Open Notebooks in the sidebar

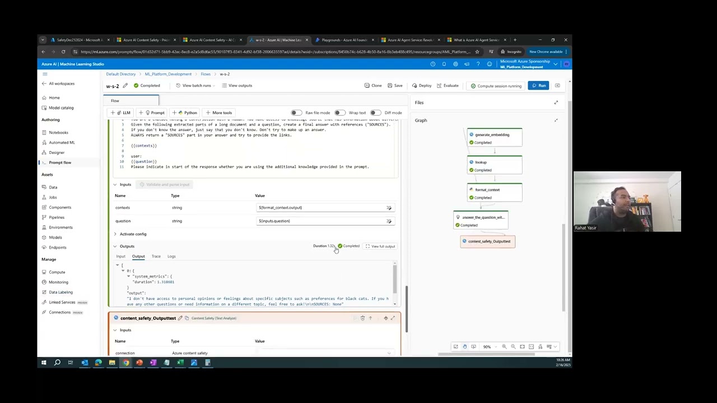(x=58, y=133)
